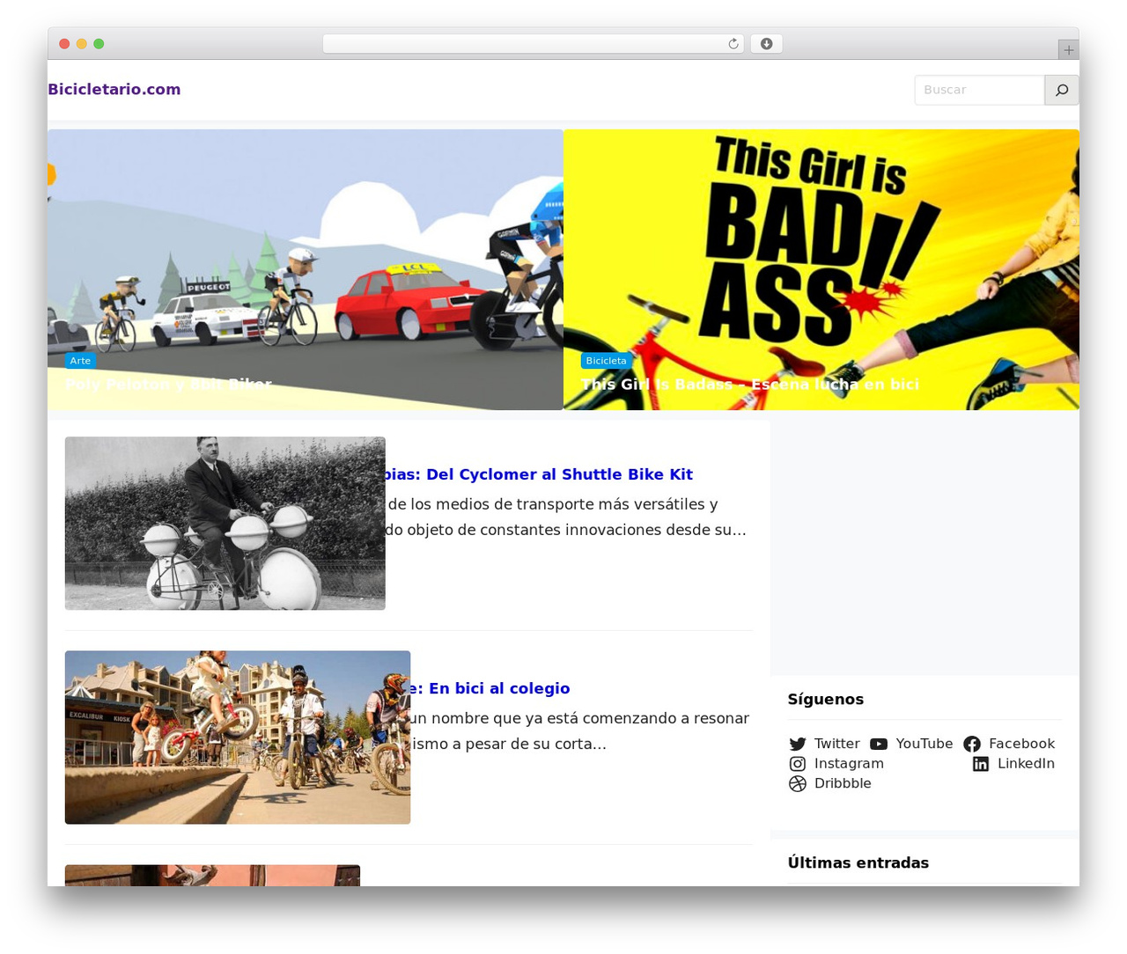Image resolution: width=1127 pixels, height=954 pixels.
Task: Click the Dribbble ball icon
Action: pyautogui.click(x=798, y=783)
